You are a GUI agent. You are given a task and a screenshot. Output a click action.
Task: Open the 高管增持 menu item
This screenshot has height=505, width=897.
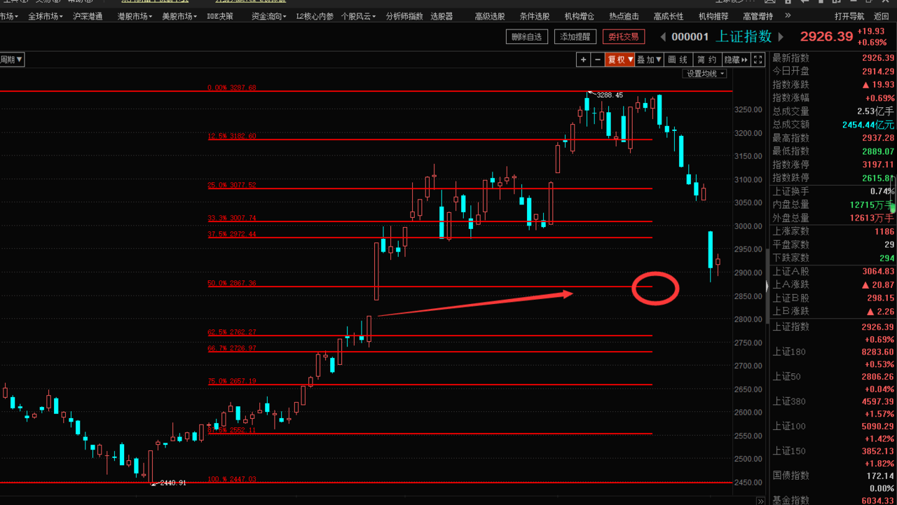(758, 16)
